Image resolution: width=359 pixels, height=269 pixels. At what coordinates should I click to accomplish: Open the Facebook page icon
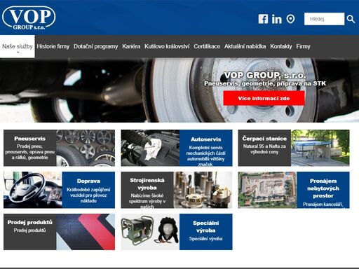[263, 19]
